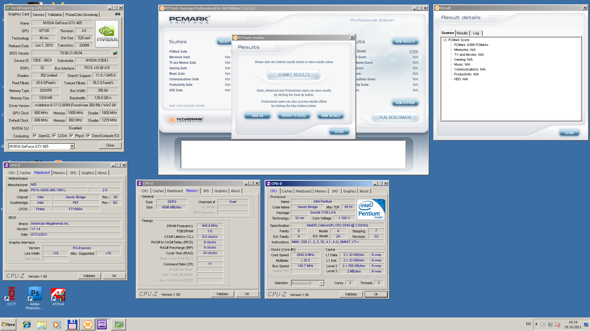Click the BIOS Version field in GPU-Z
Viewport: 590px width, 331px height.
(71, 53)
